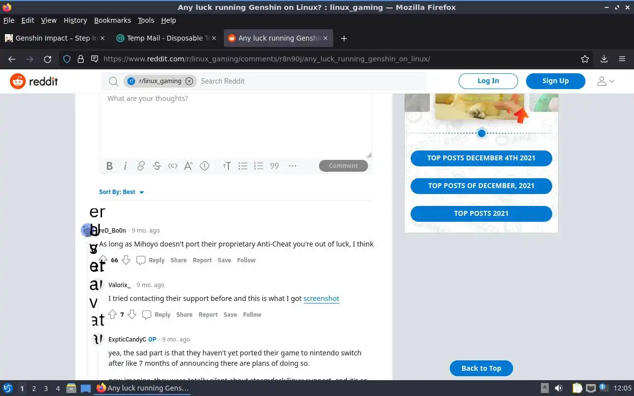The width and height of the screenshot is (634, 396).
Task: Insert bulleted list icon
Action: click(x=243, y=166)
